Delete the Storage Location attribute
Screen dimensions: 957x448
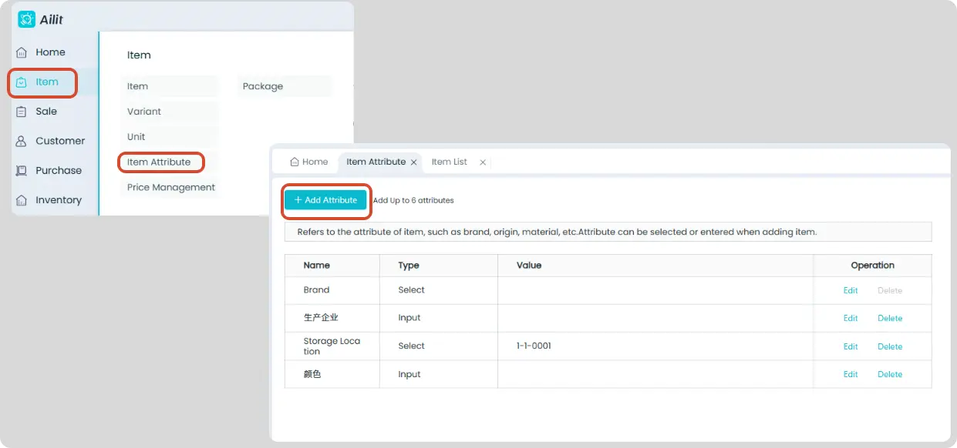[890, 346]
